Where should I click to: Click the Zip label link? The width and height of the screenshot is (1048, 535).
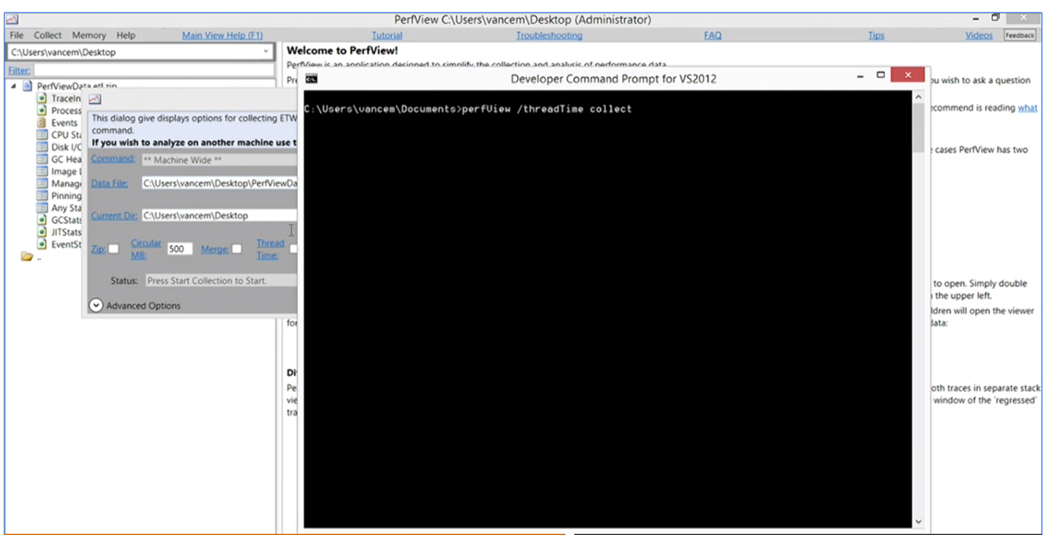[98, 249]
